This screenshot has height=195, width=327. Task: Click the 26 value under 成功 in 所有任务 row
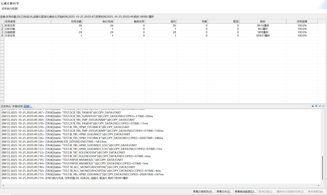click(x=175, y=26)
